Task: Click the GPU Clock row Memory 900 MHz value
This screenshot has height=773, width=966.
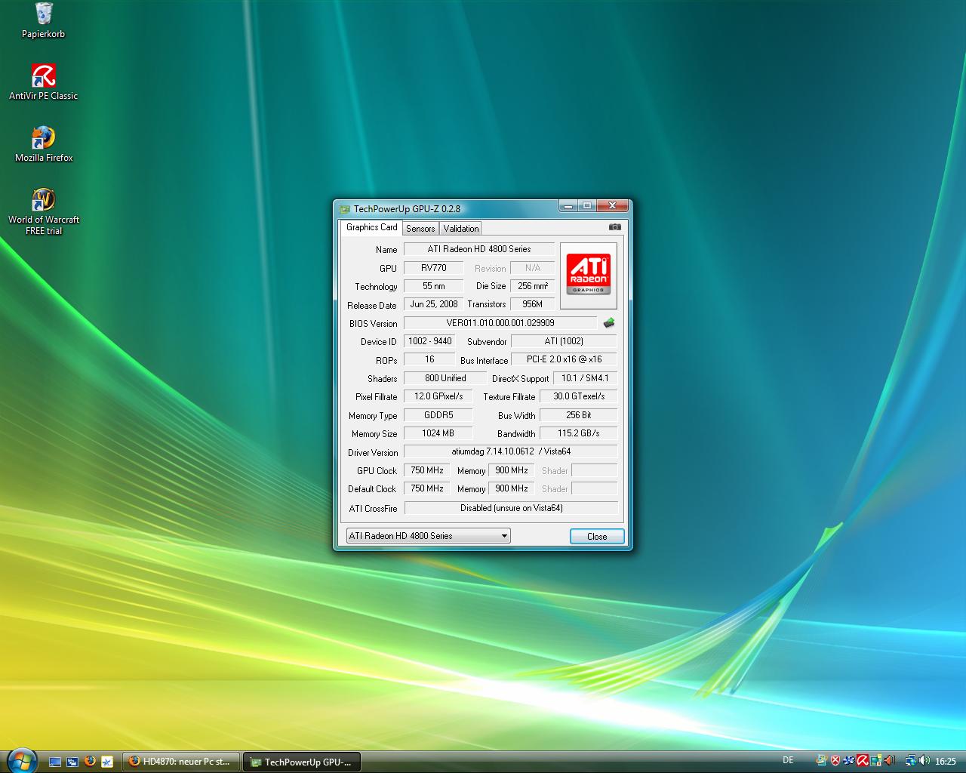Action: click(511, 470)
